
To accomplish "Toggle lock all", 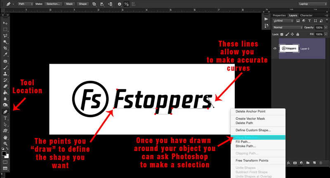I will (x=297, y=35).
